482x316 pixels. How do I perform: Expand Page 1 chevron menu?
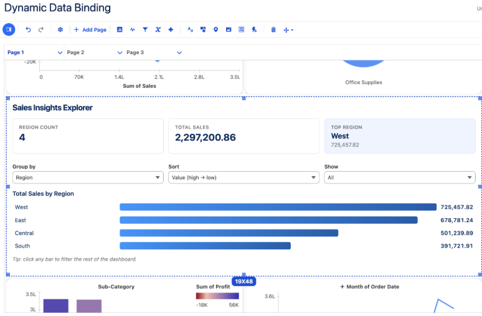point(60,53)
